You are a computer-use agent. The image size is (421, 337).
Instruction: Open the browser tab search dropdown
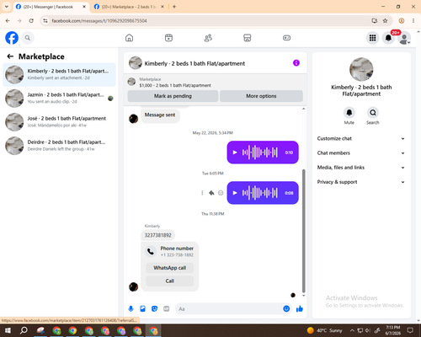7,7
